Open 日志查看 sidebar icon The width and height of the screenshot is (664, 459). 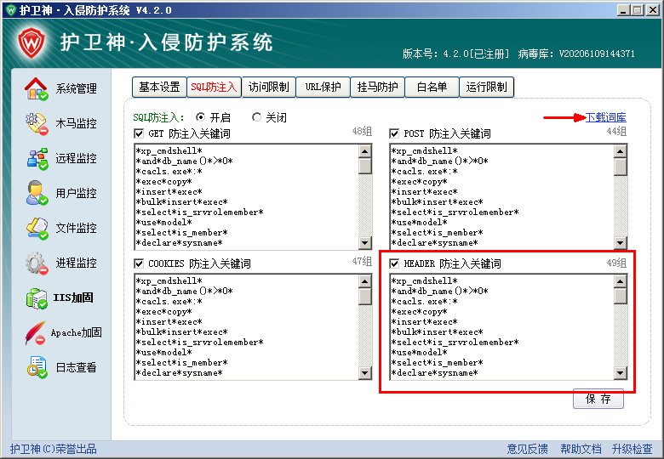click(37, 367)
